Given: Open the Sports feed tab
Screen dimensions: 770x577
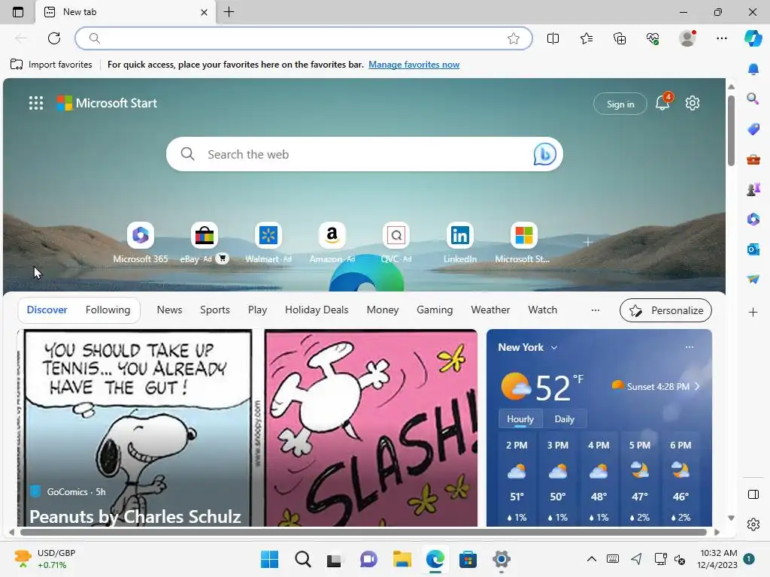Looking at the screenshot, I should coord(214,310).
